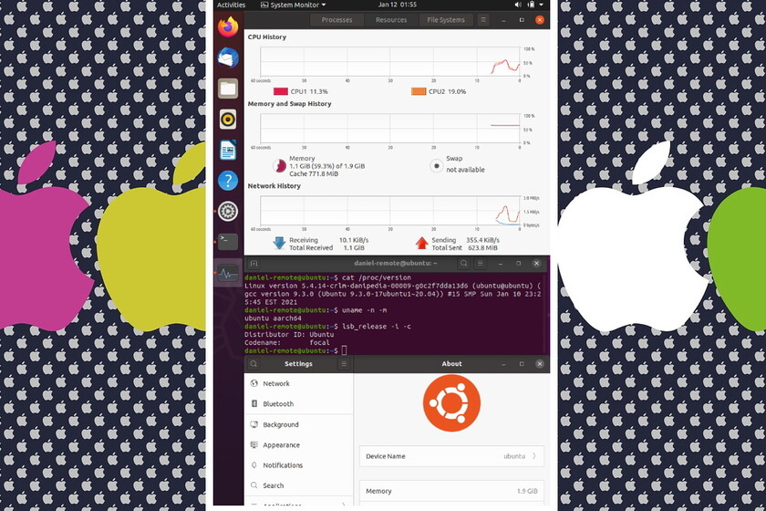Change the CPU2 graph color swatch

coord(419,91)
